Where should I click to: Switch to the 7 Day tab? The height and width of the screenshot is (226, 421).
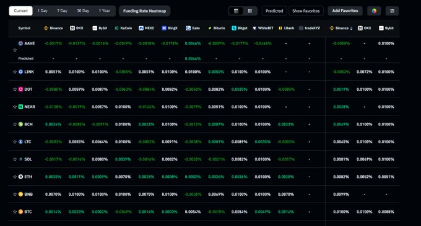point(63,11)
